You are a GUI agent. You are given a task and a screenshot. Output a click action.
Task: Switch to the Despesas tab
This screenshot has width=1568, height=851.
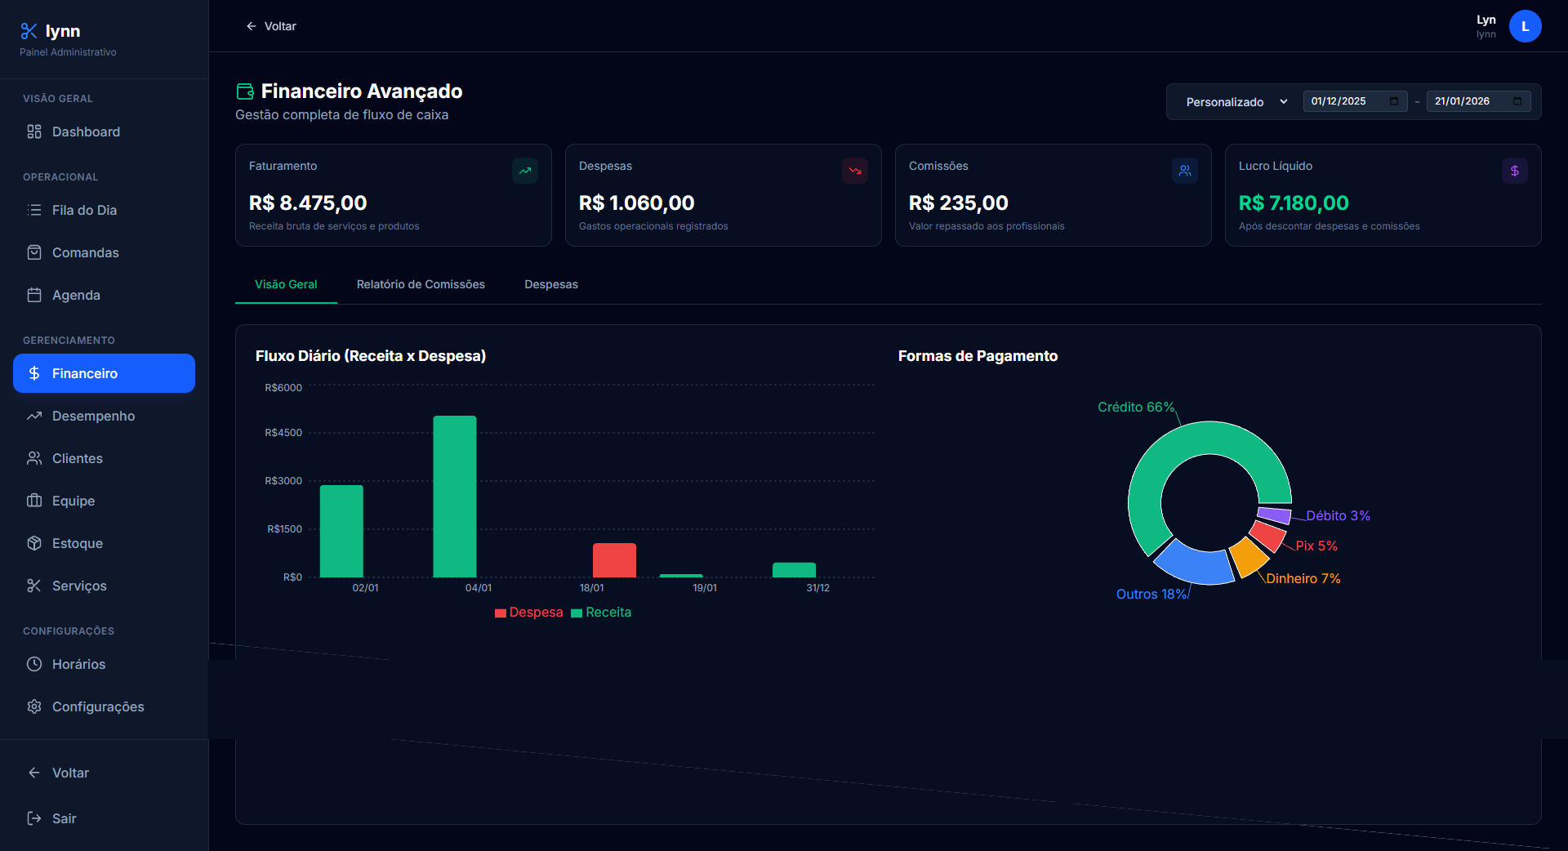[x=551, y=284]
